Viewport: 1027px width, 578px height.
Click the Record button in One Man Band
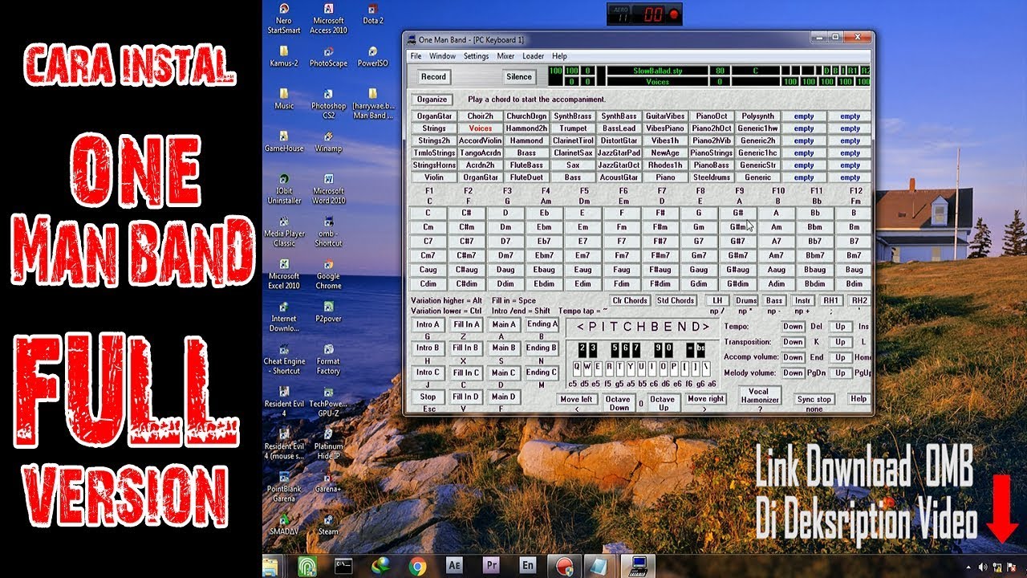coord(433,77)
